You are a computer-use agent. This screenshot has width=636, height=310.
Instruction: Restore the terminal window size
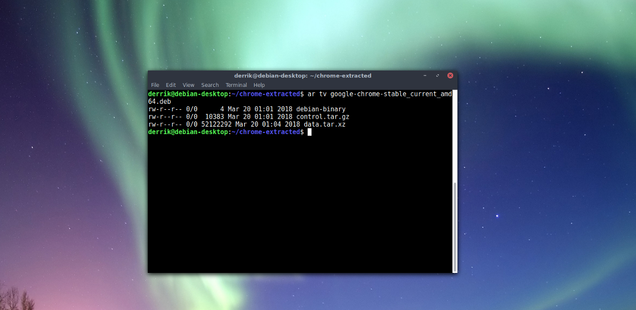437,75
